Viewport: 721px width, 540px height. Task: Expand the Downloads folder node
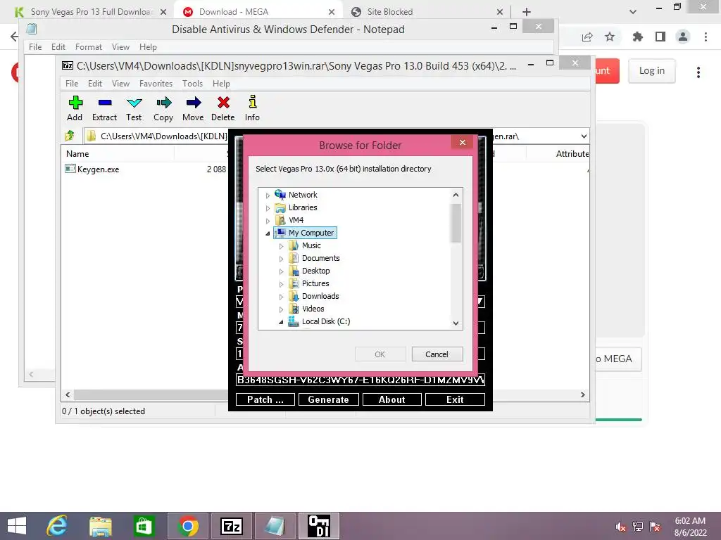click(x=281, y=297)
